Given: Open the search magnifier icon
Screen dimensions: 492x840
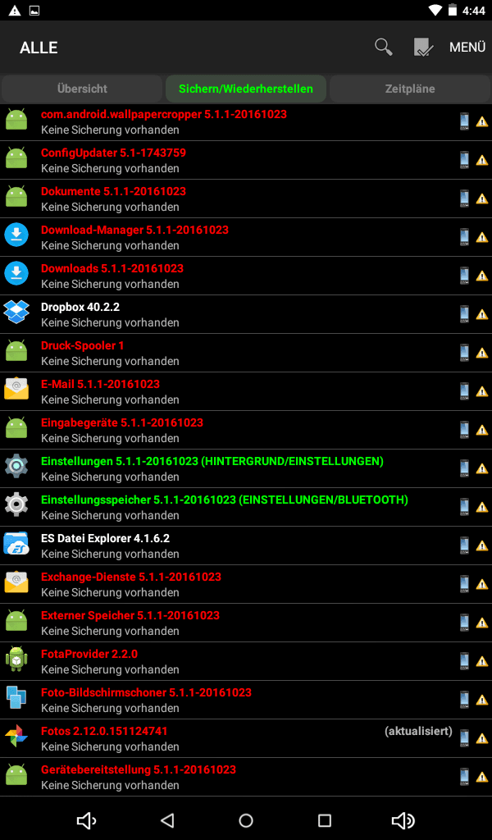Looking at the screenshot, I should (x=383, y=47).
